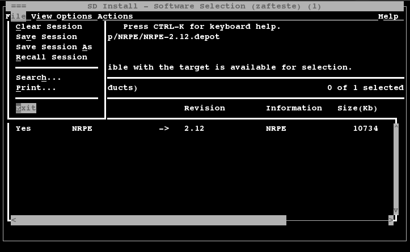The height and width of the screenshot is (252, 410).
Task: Click the horizontal scrollbar thumb
Action: (x=149, y=220)
